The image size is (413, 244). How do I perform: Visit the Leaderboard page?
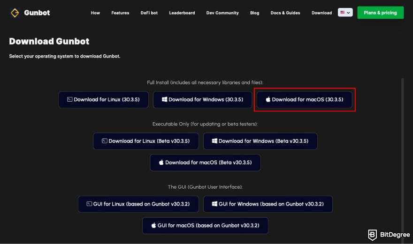tap(182, 13)
